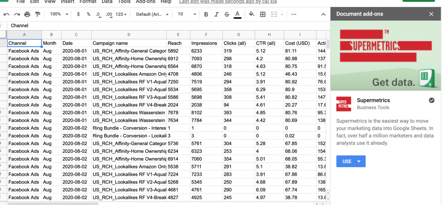Select column H header
Screen dimensions: 442x205
click(x=269, y=34)
